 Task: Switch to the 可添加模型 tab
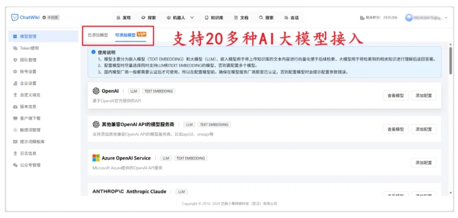click(125, 35)
